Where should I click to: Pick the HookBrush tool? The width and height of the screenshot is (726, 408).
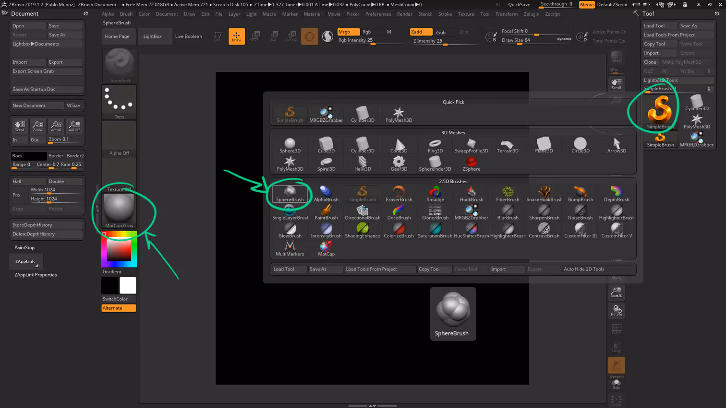click(472, 194)
